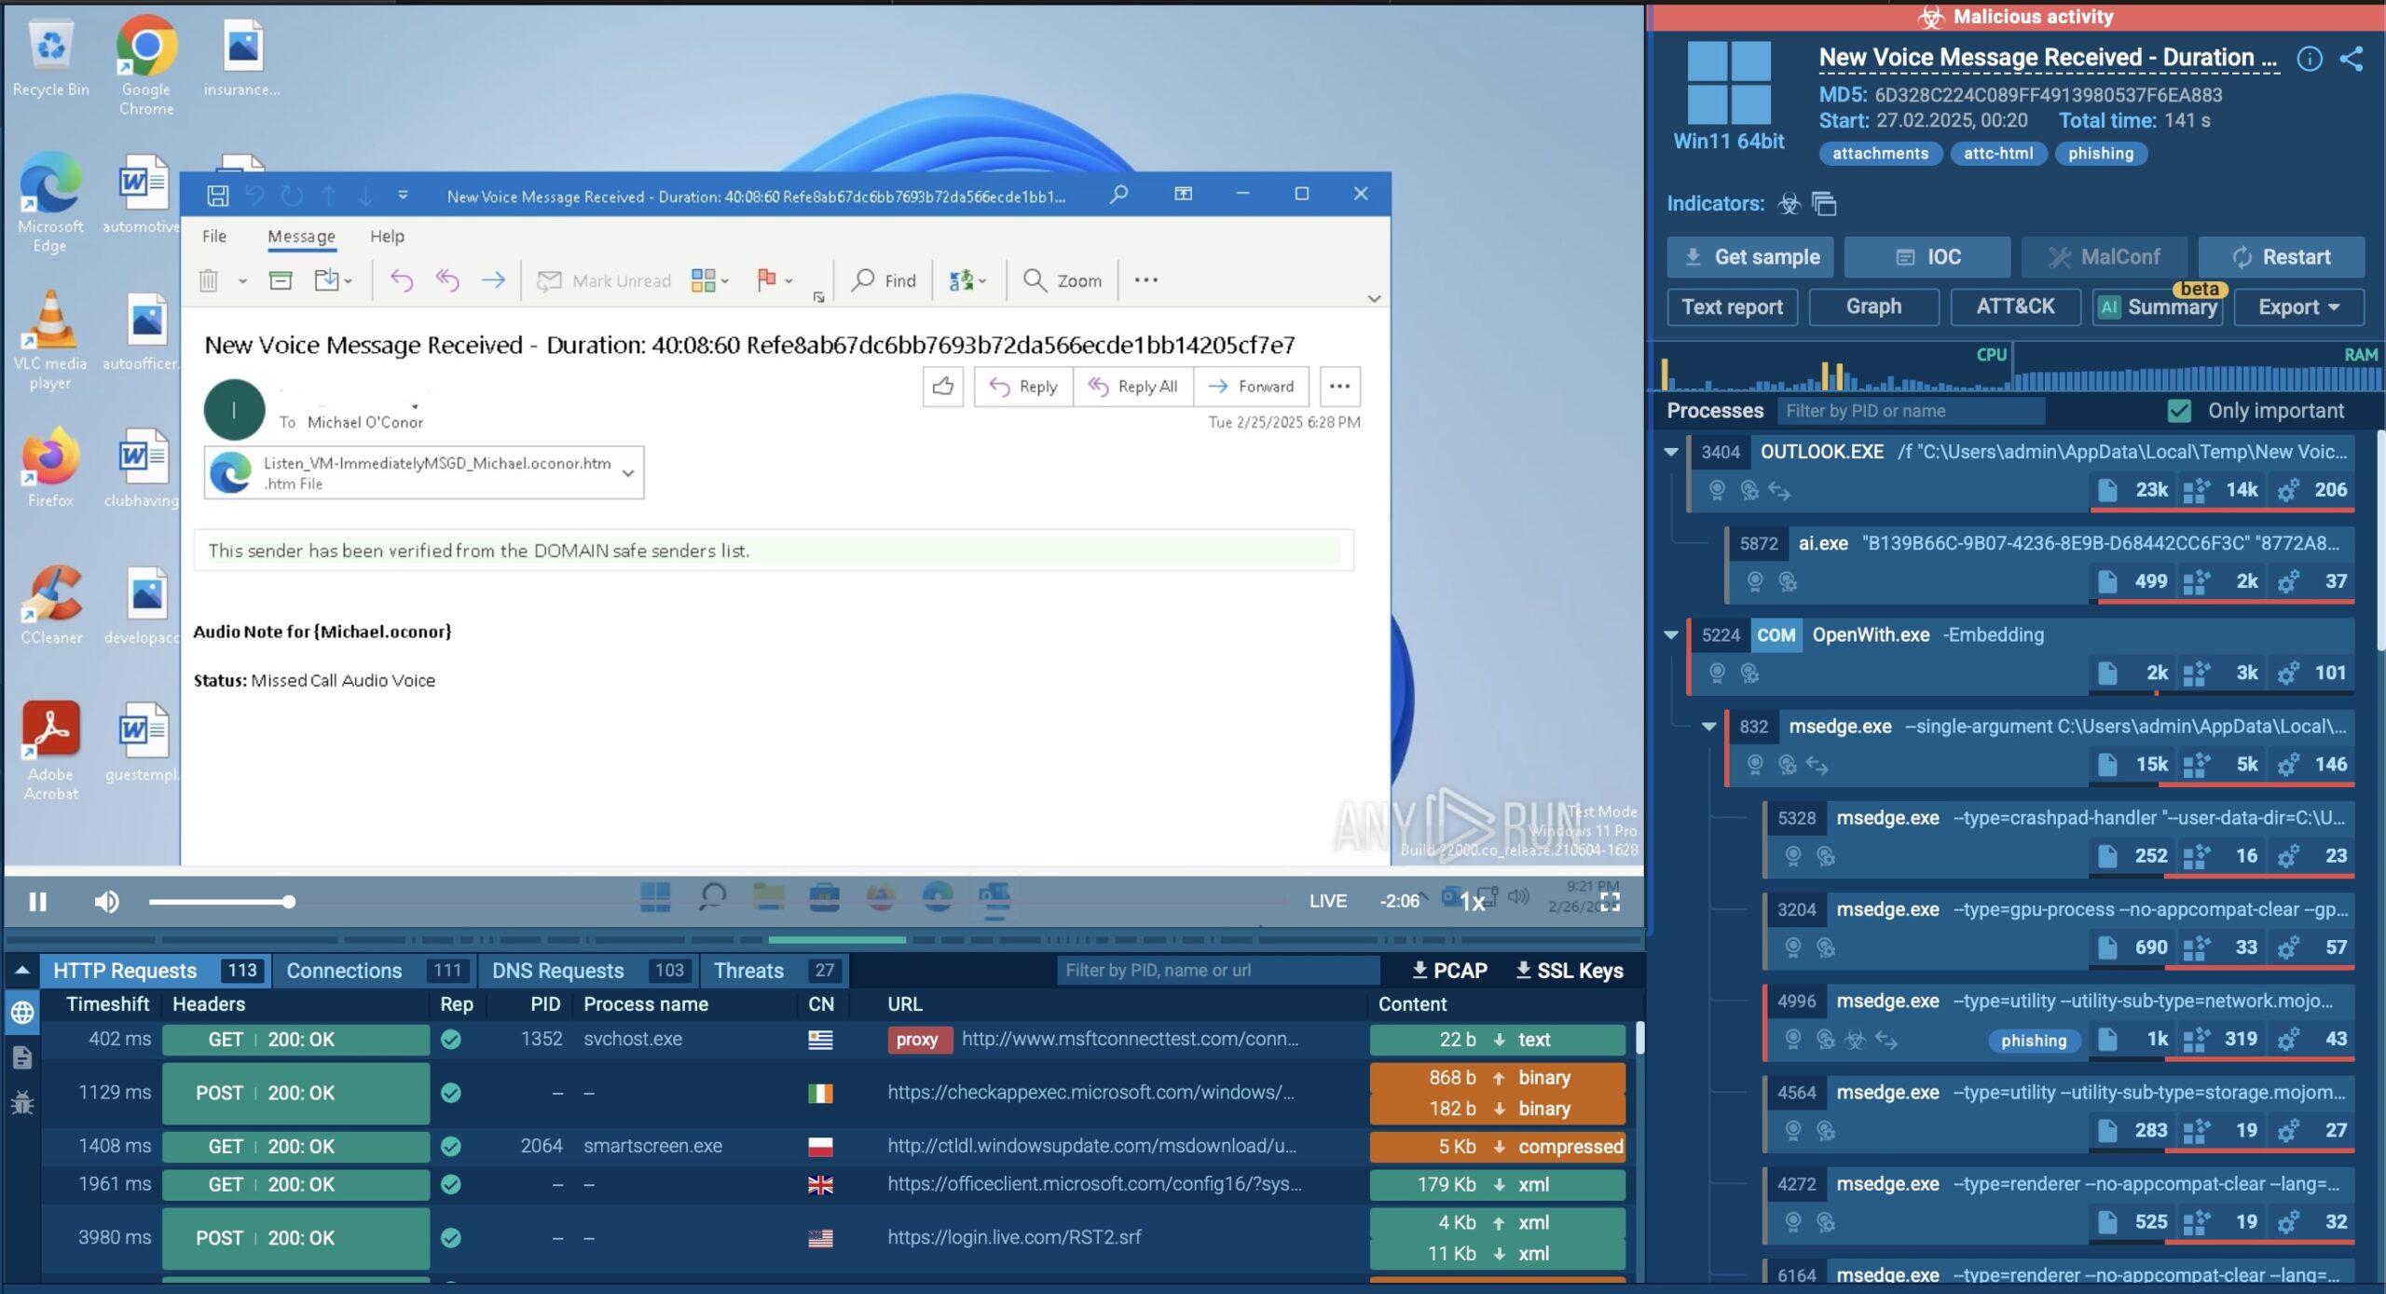Select the Message ribbon tab

point(301,236)
